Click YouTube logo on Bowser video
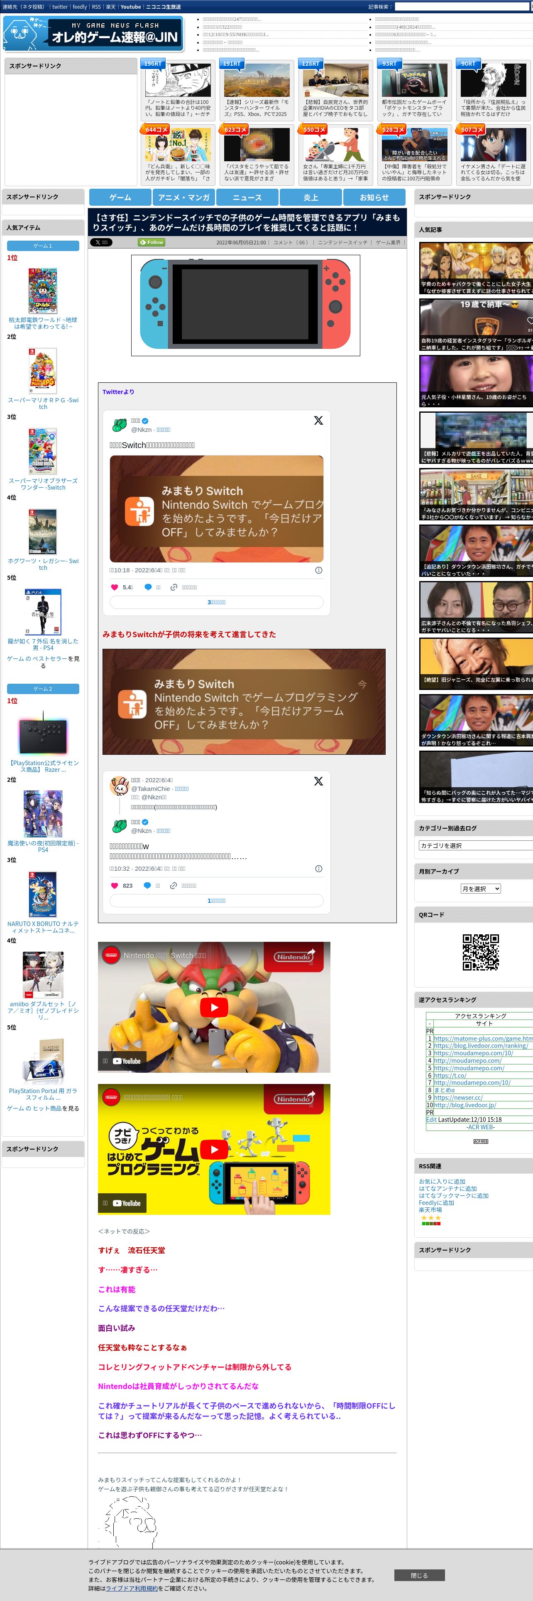This screenshot has height=1601, width=533. click(x=127, y=1061)
